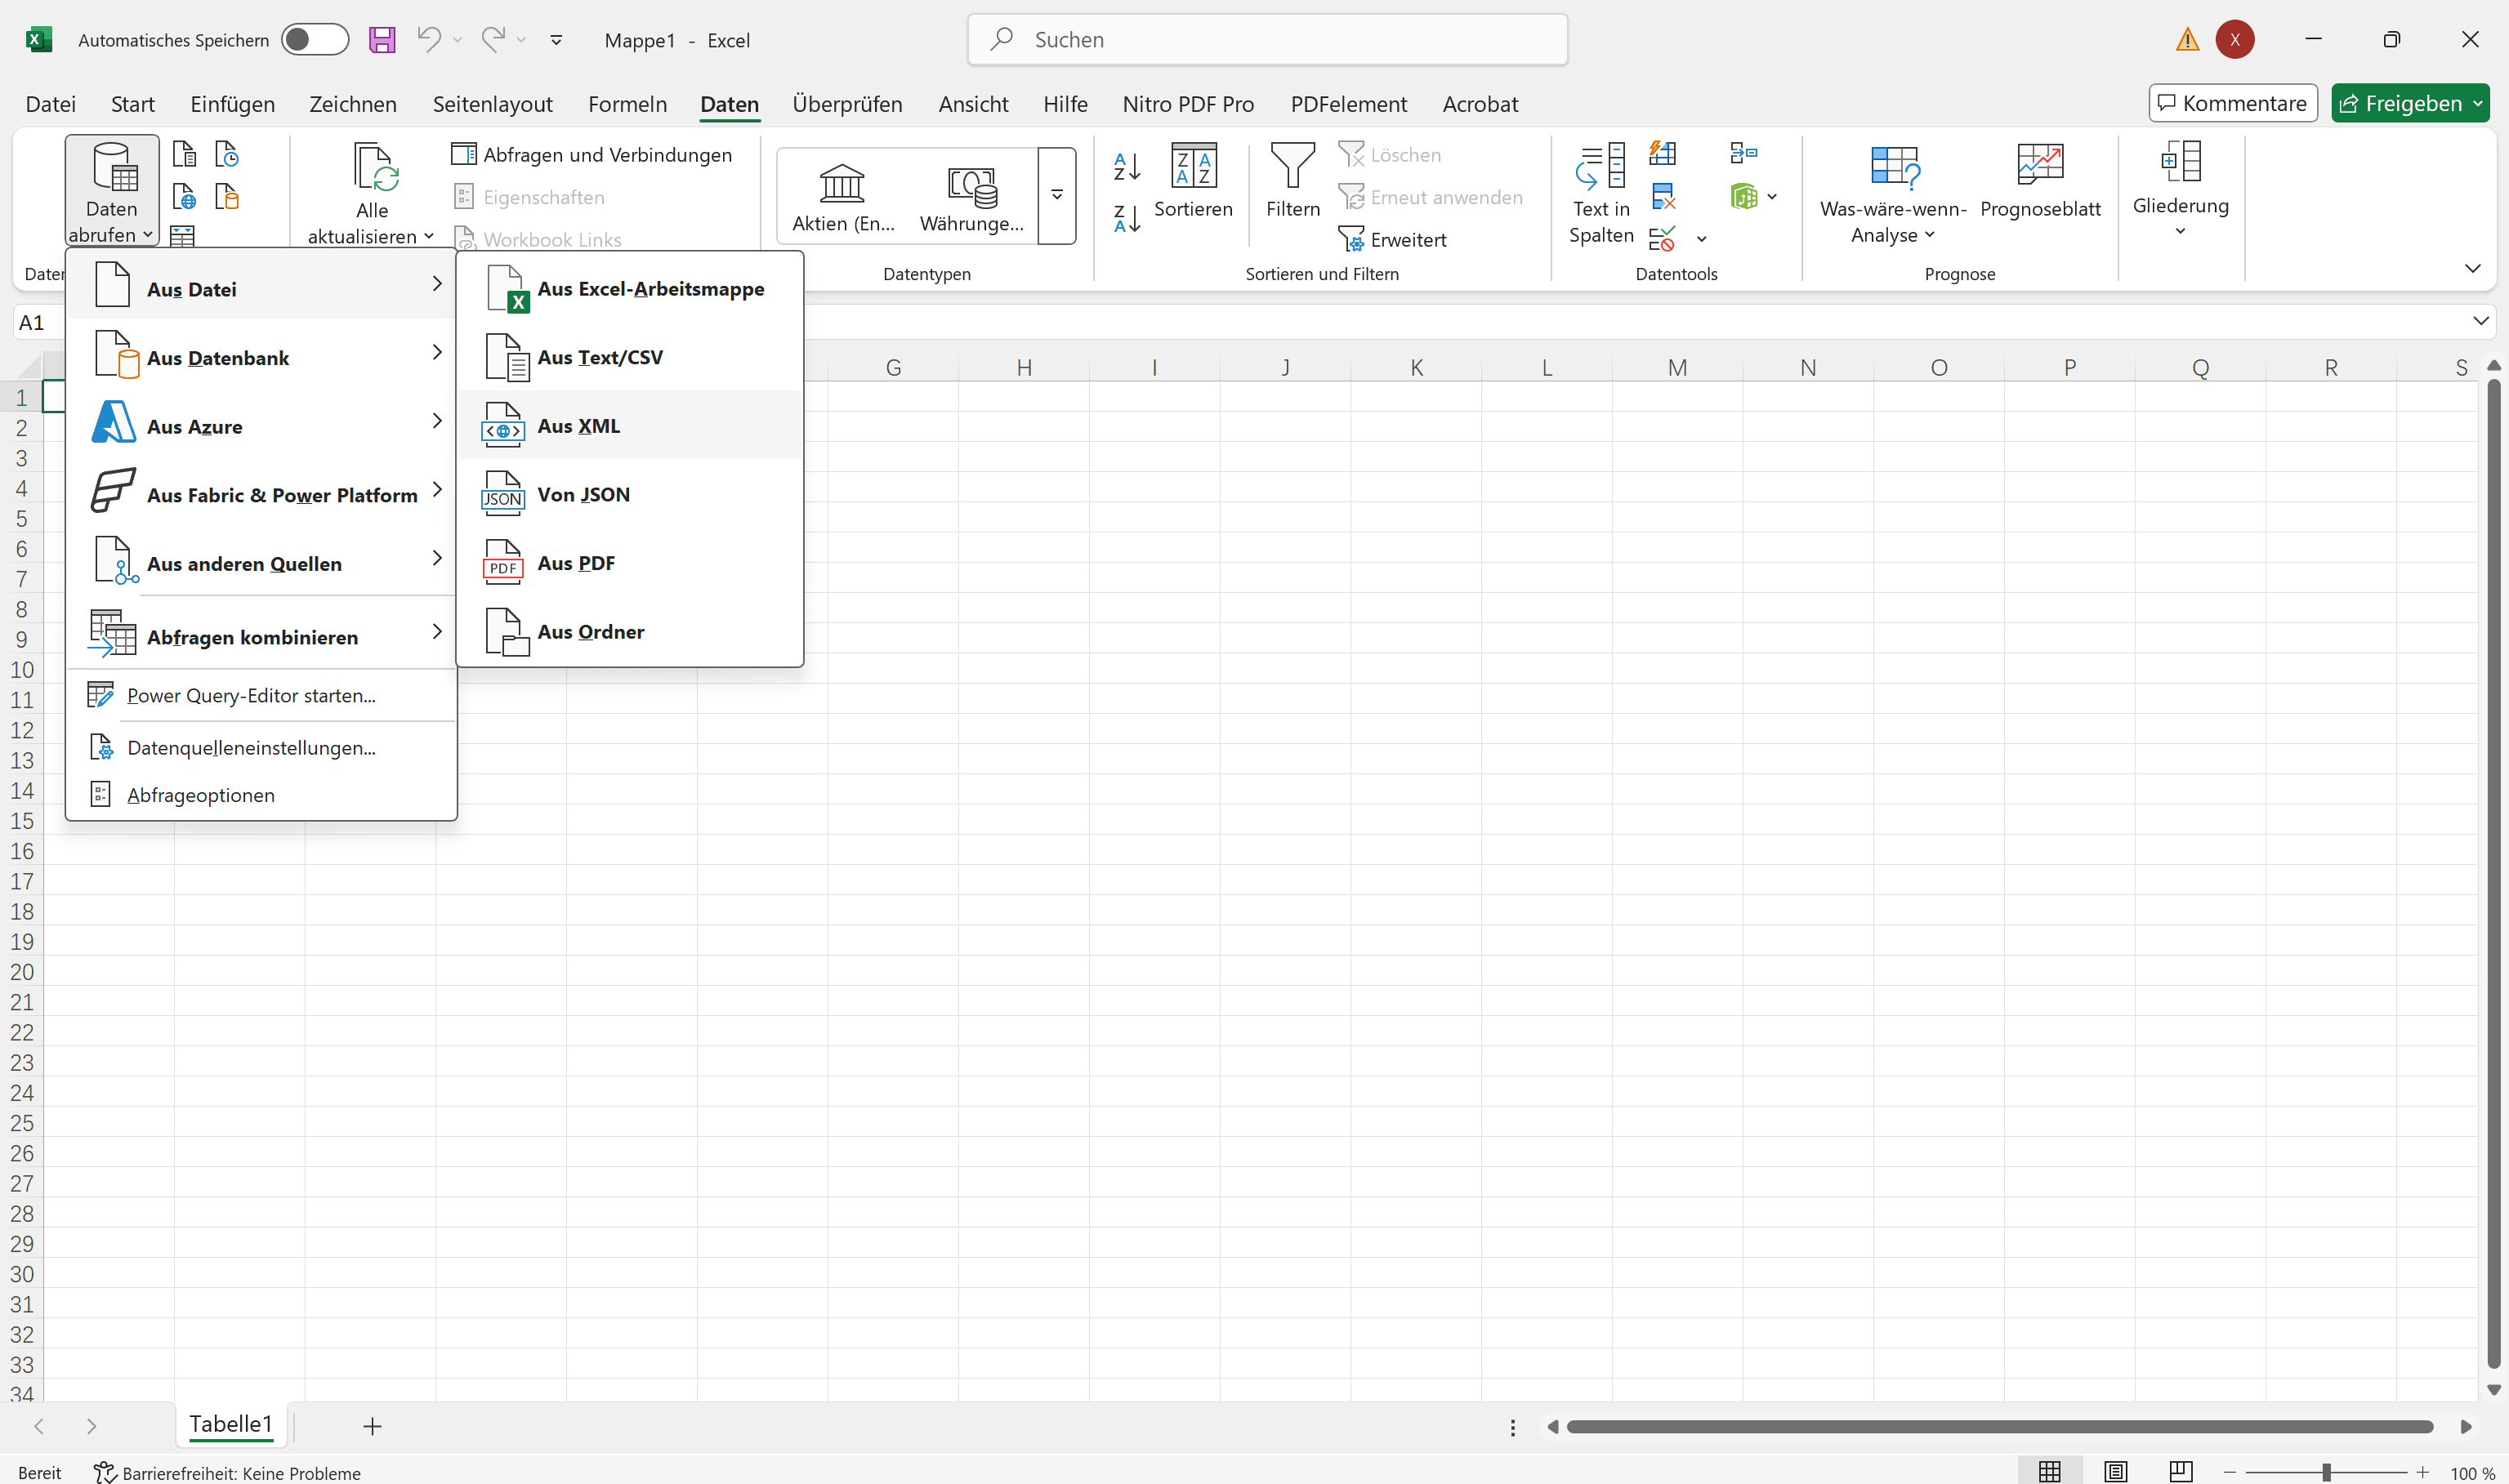Click Power Query-Editor starten...

pos(262,695)
